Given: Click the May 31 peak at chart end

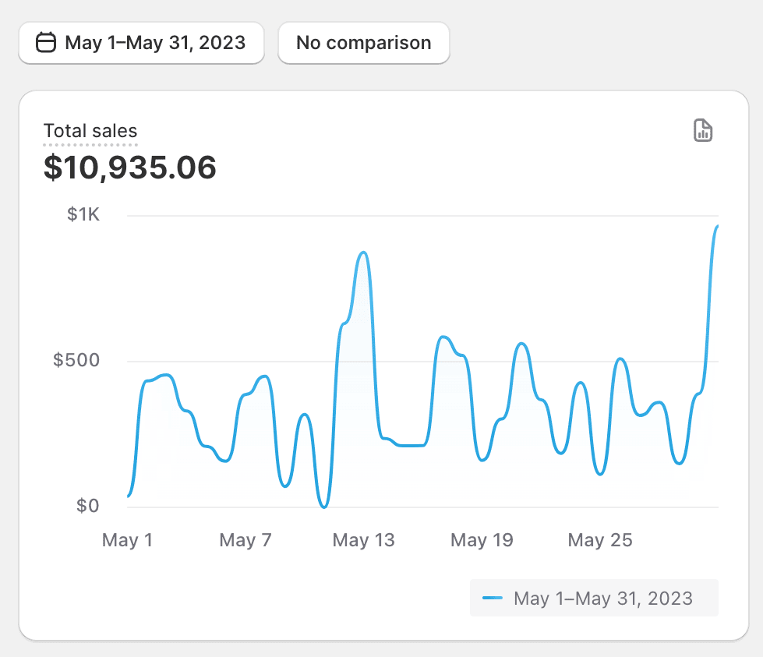Looking at the screenshot, I should tap(716, 227).
